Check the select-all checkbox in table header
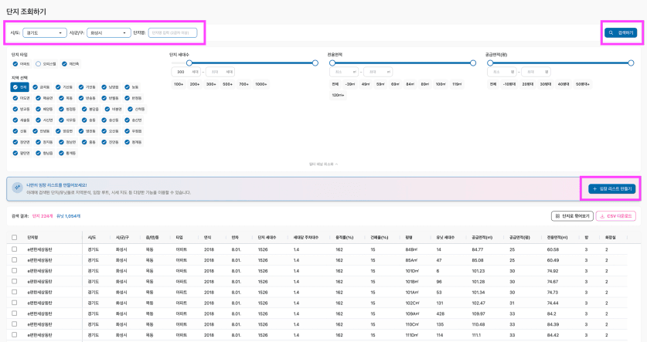The width and height of the screenshot is (647, 342). [14, 238]
